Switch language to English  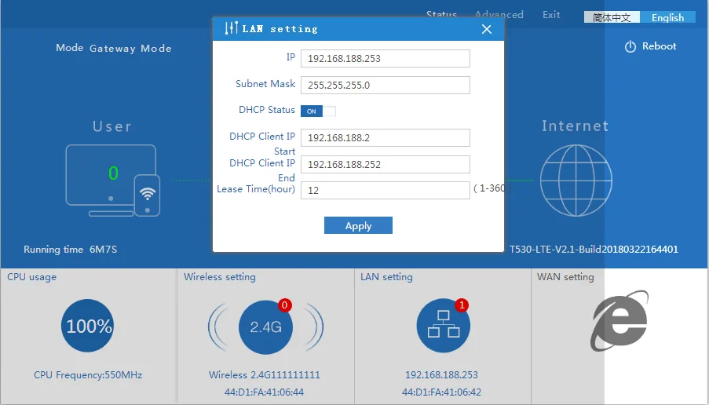pyautogui.click(x=667, y=17)
